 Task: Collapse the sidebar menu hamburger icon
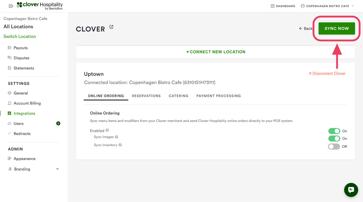11,6
